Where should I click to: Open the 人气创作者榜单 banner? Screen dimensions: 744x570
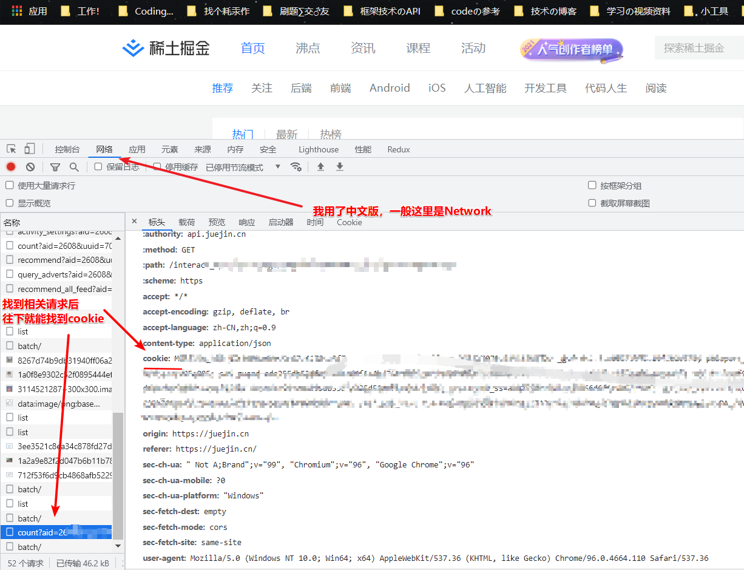572,49
